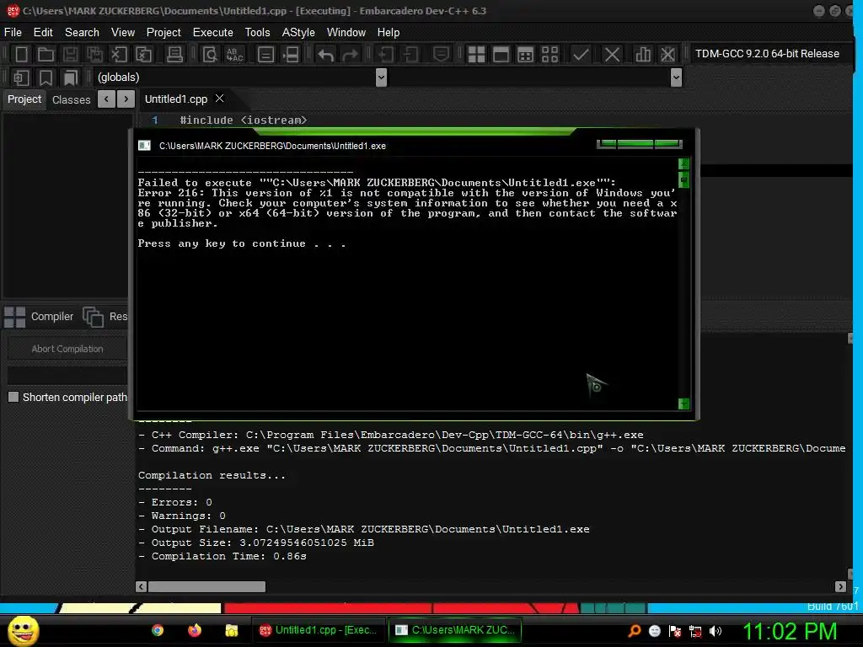Open the File menu
863x647 pixels.
tap(13, 33)
